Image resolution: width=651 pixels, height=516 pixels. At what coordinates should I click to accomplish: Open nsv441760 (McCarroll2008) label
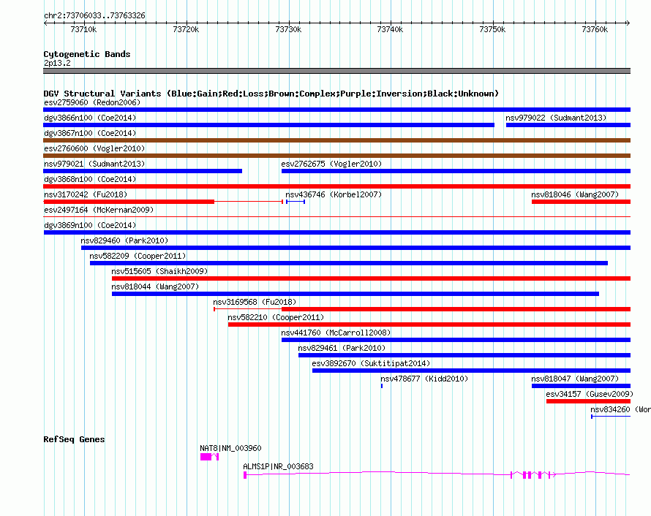(x=336, y=333)
